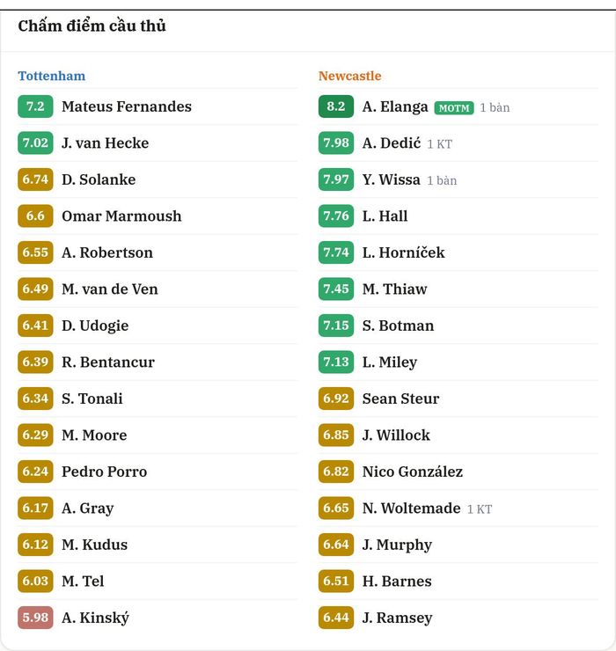Screen dimensions: 616x651
Task: Select the 6.92 rating badge of Sean Steur
Action: [336, 399]
